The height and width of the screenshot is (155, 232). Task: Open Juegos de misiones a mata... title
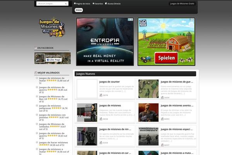[x=177, y=153]
